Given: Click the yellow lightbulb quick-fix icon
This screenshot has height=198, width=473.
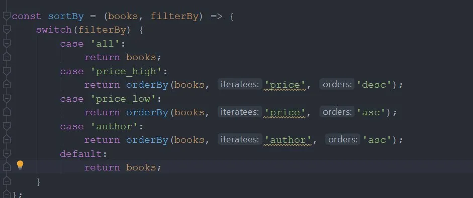Looking at the screenshot, I should [20, 165].
